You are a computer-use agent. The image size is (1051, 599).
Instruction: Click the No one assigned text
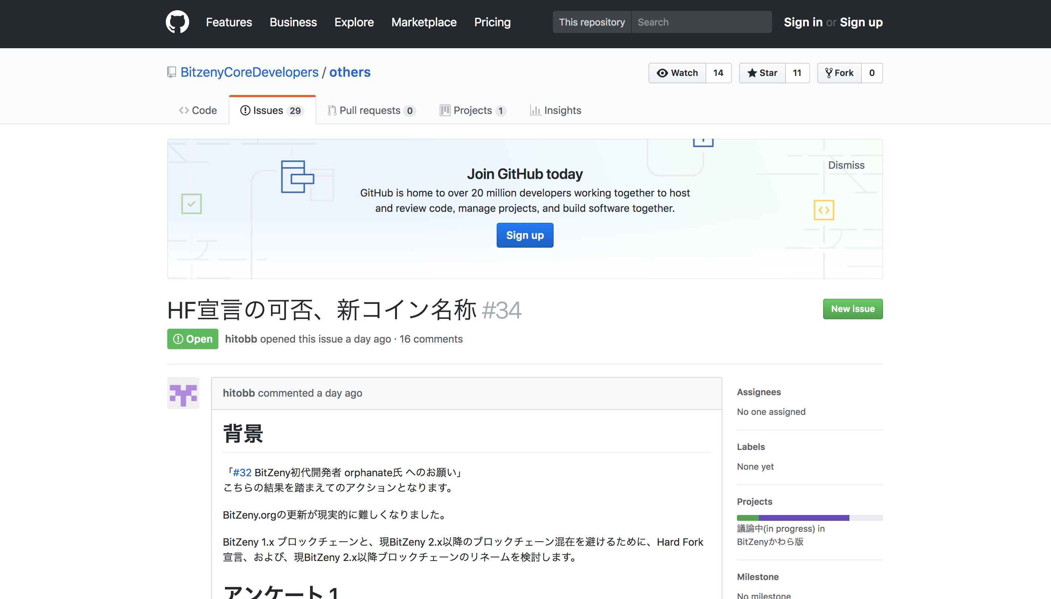(771, 411)
